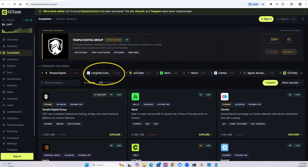Click the Calculator sidebar icon
Screen dimensions: 308x167
click(x=4, y=138)
